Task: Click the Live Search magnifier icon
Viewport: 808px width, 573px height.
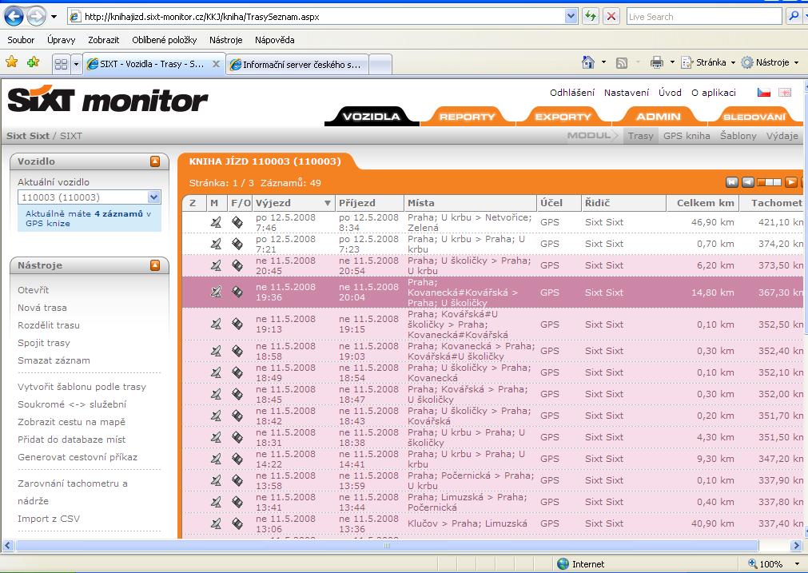Action: (x=794, y=17)
